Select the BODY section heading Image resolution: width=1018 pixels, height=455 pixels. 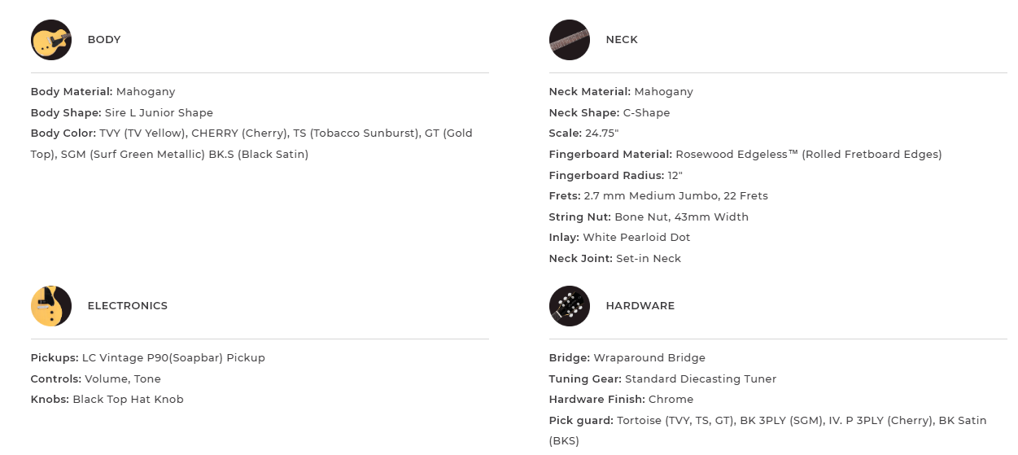[x=104, y=40]
